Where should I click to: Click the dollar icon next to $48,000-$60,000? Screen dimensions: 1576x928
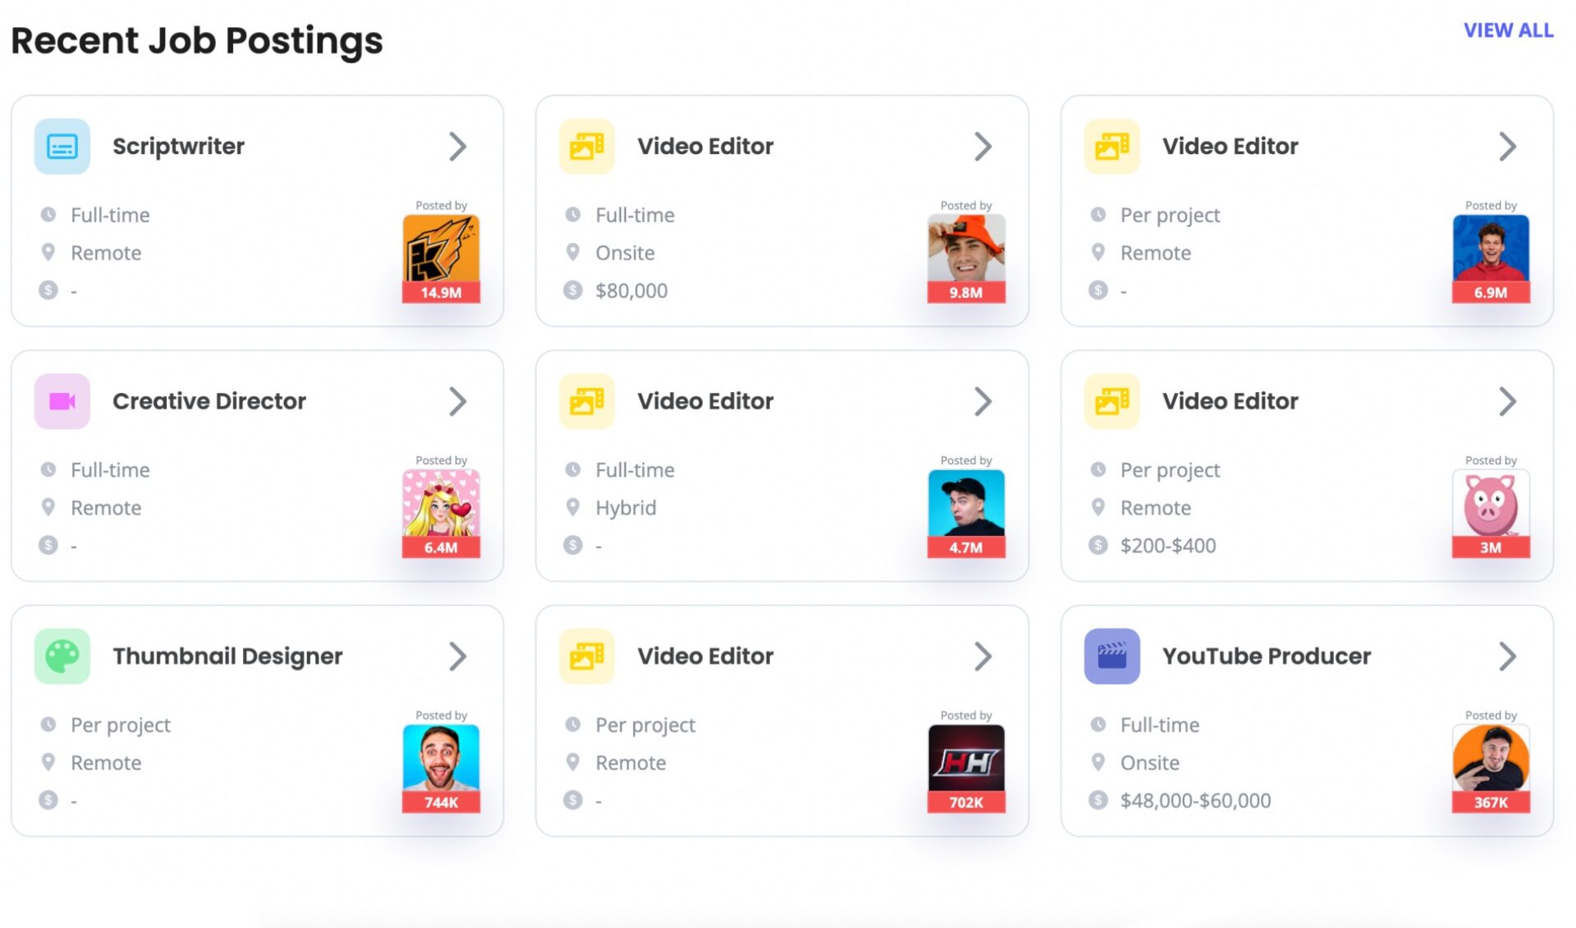1097,800
